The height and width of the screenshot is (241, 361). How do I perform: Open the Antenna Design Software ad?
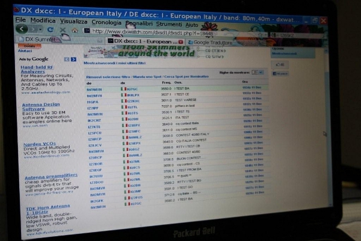point(41,106)
